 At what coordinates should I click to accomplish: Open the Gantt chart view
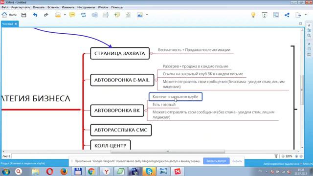pyautogui.click(x=276, y=15)
